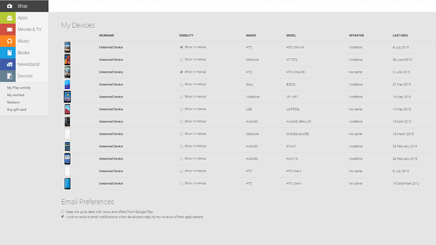Enable Show in menus for Hol-U19

pyautogui.click(x=181, y=159)
